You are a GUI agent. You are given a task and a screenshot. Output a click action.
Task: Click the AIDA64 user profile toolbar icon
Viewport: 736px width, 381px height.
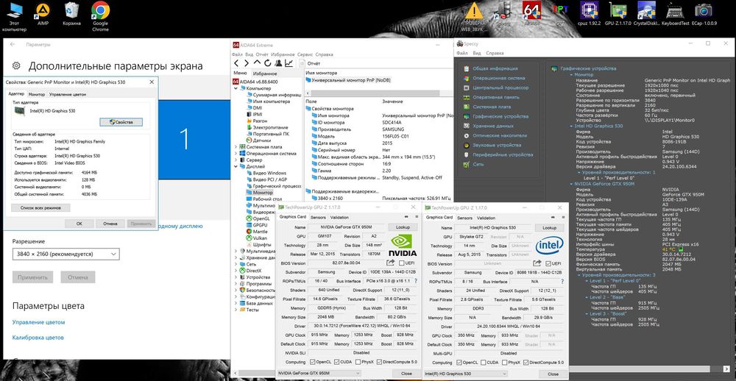(278, 63)
